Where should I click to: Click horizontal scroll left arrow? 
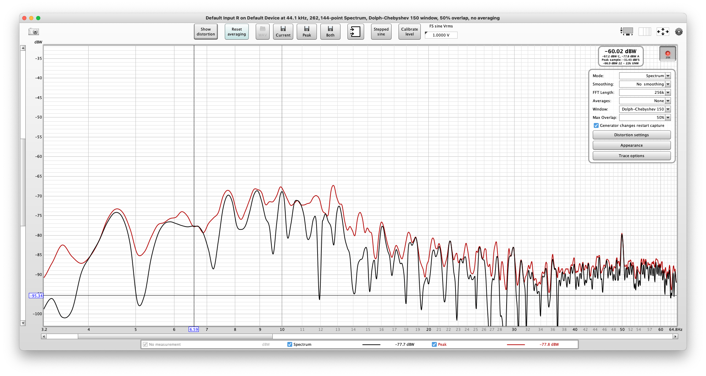(43, 336)
